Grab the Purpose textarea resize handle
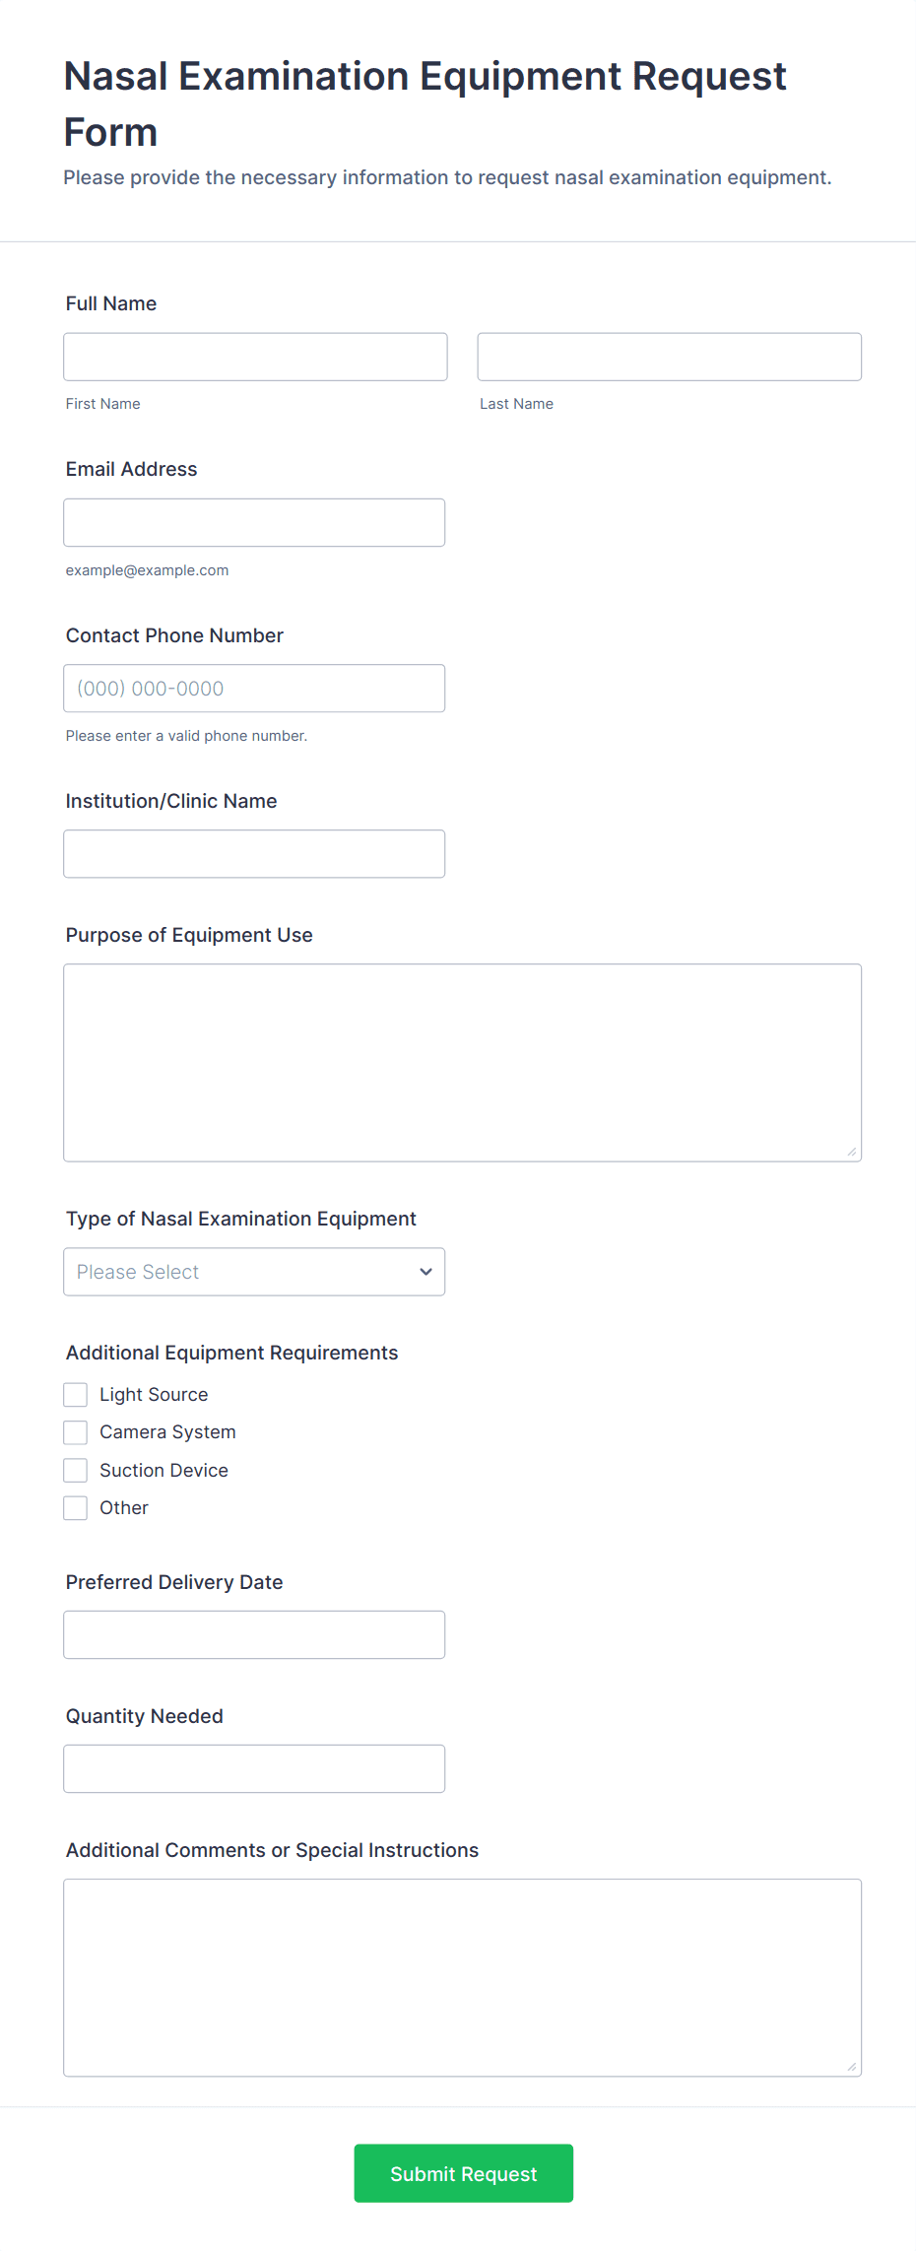Viewport: 916px width, 2251px height. tap(852, 1152)
